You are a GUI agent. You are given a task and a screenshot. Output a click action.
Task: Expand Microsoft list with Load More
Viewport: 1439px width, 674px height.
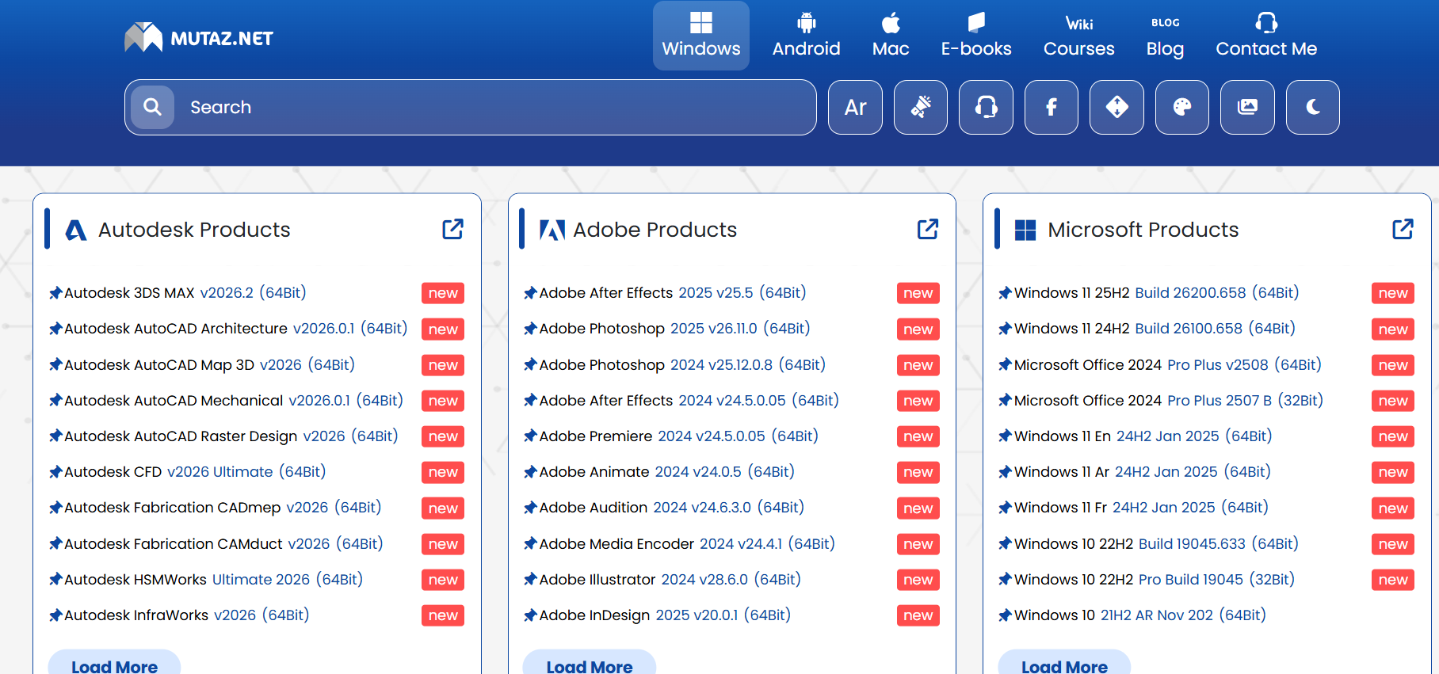pos(1063,665)
